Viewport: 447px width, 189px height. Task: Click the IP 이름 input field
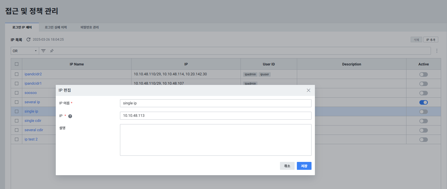pos(215,103)
